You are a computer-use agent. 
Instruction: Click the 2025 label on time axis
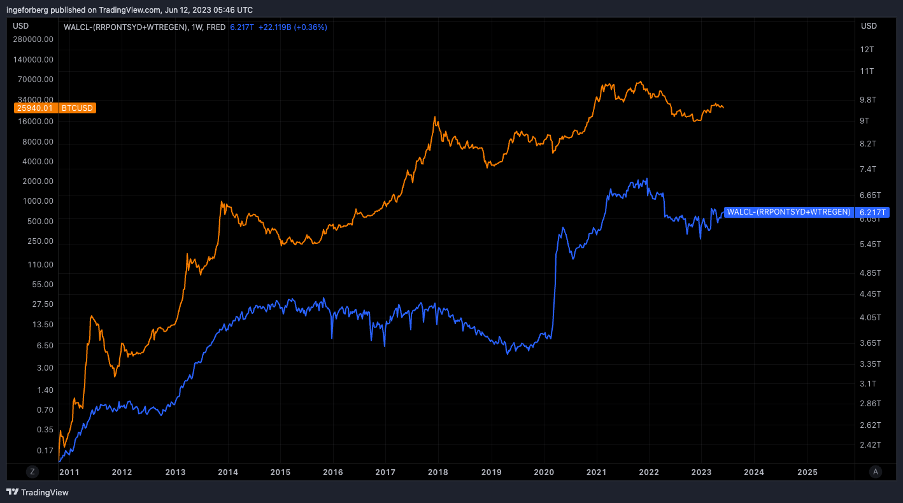pos(807,472)
